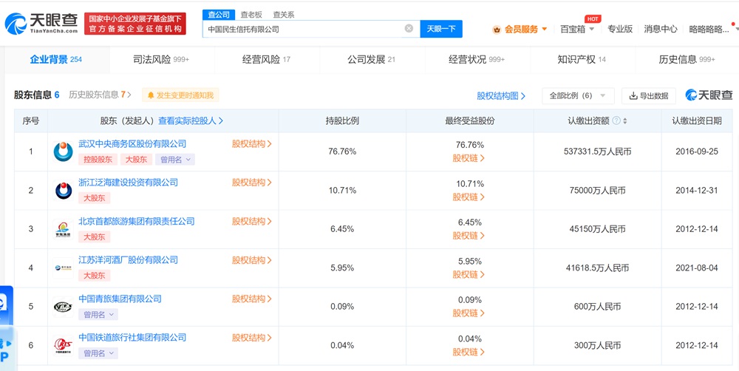The image size is (739, 371).
Task: Open 专业版 in the header
Action: [x=620, y=29]
